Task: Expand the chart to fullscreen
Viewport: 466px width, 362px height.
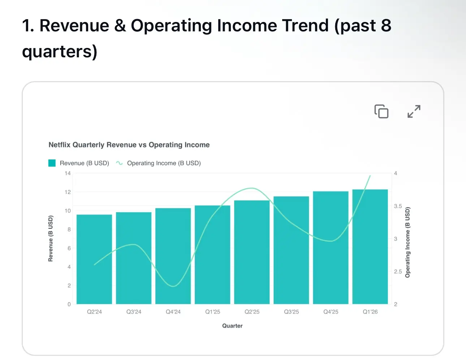Action: pyautogui.click(x=414, y=111)
